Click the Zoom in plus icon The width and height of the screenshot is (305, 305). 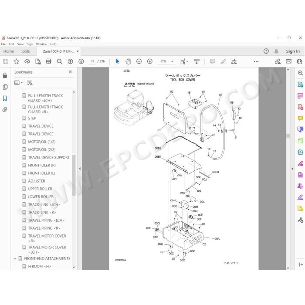click(150, 61)
